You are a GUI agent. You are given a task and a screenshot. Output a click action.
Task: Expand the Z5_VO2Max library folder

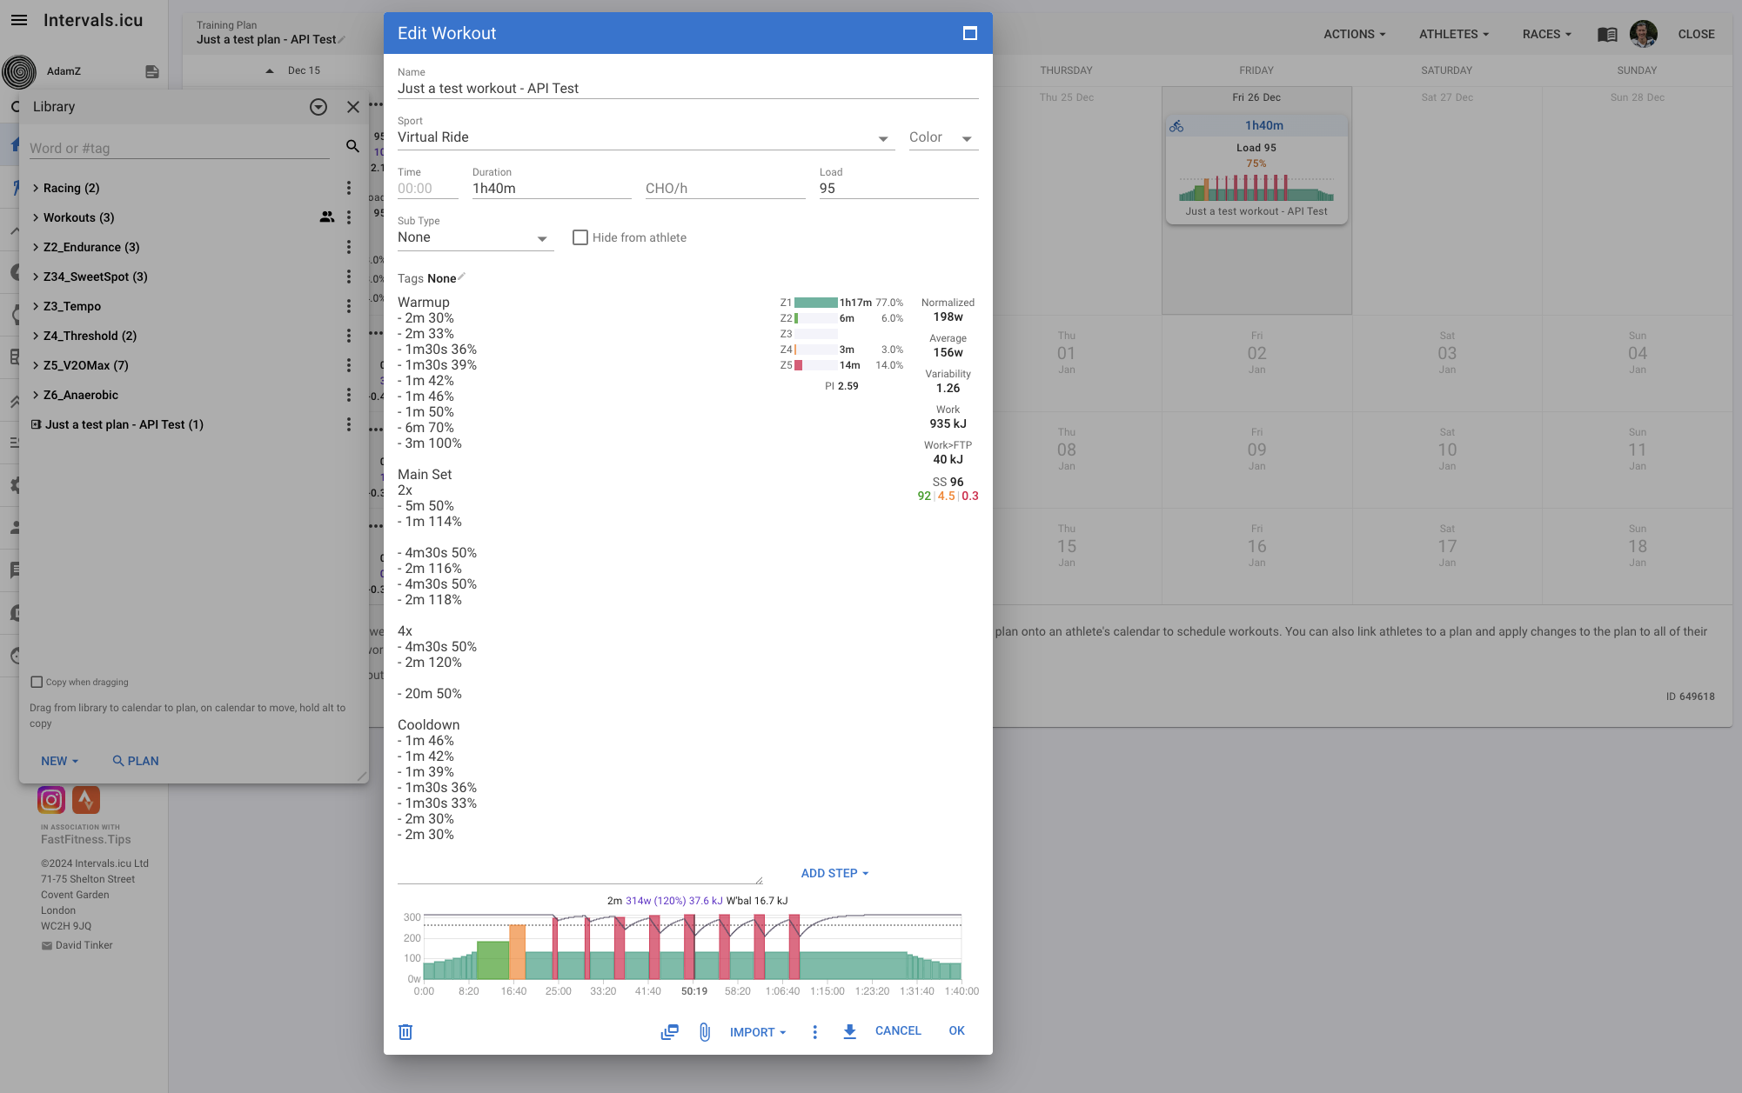click(x=85, y=365)
